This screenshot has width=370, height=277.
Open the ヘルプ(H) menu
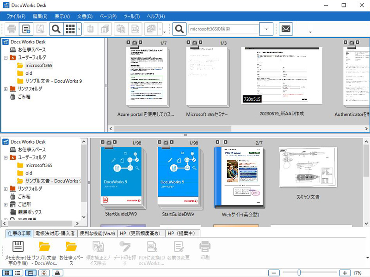click(x=156, y=16)
